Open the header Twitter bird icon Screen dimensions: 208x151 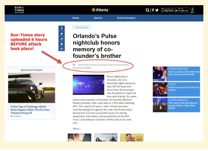point(157,10)
